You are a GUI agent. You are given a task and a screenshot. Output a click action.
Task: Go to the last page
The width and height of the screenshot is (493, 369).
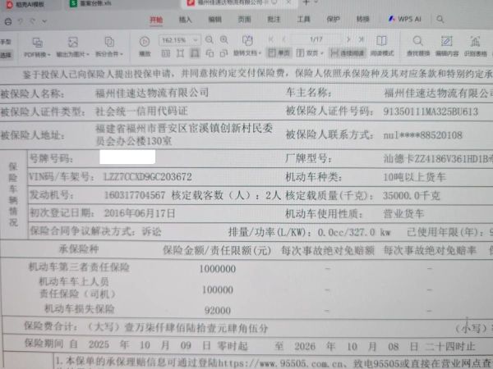(x=362, y=39)
